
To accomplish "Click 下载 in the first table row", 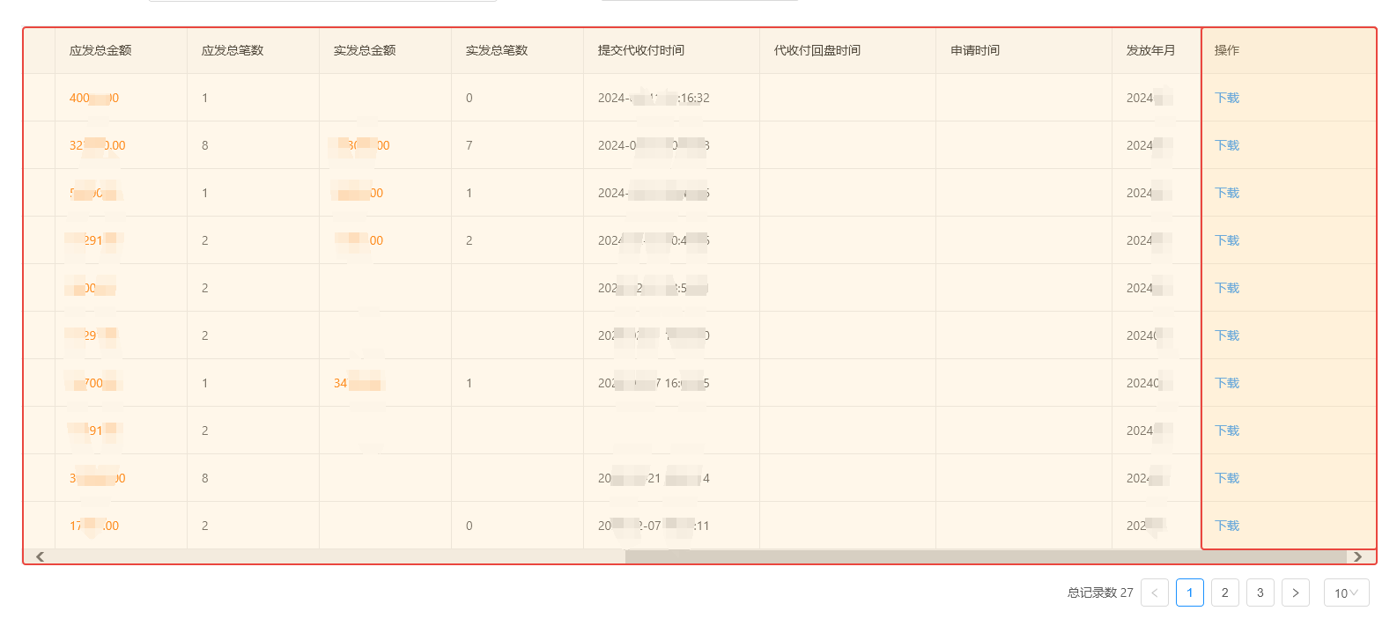I will point(1226,98).
